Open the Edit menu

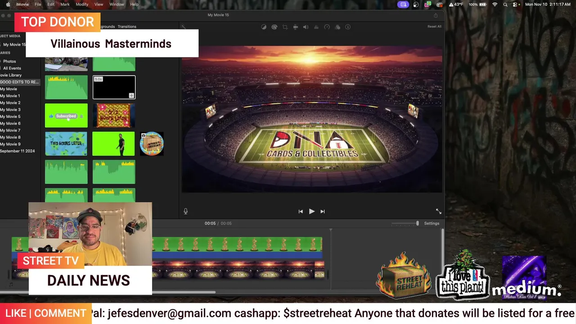click(51, 4)
